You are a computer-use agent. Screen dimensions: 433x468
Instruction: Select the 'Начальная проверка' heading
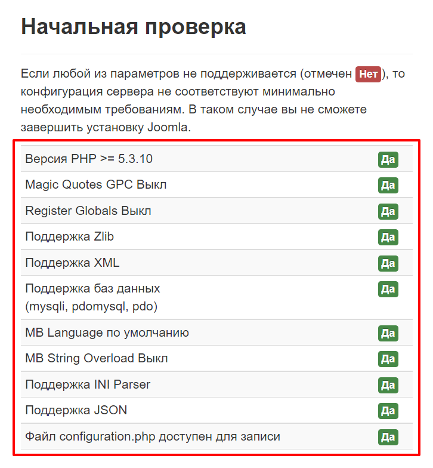tap(133, 27)
